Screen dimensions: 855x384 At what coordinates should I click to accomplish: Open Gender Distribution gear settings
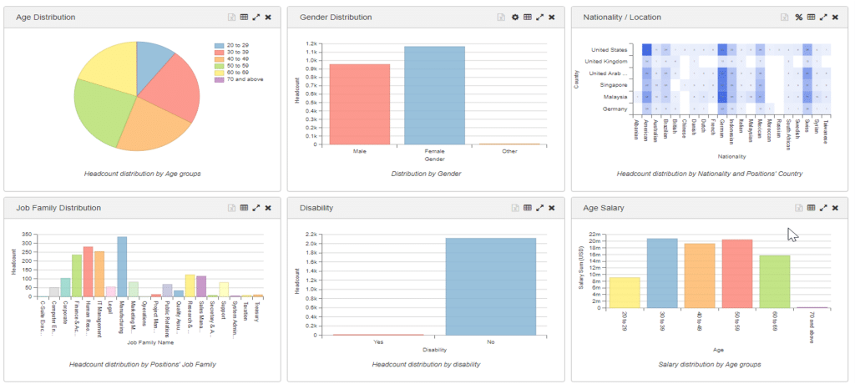515,18
